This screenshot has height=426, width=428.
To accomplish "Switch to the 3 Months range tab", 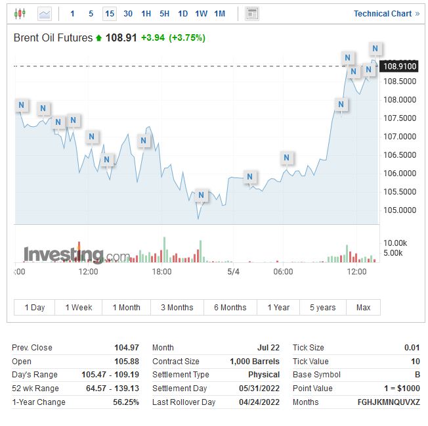I will tap(177, 308).
